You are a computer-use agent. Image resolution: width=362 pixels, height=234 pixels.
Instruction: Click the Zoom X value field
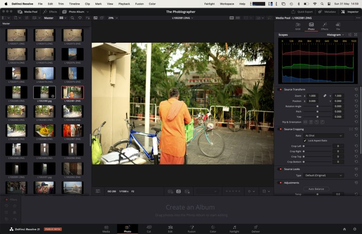coord(312,95)
